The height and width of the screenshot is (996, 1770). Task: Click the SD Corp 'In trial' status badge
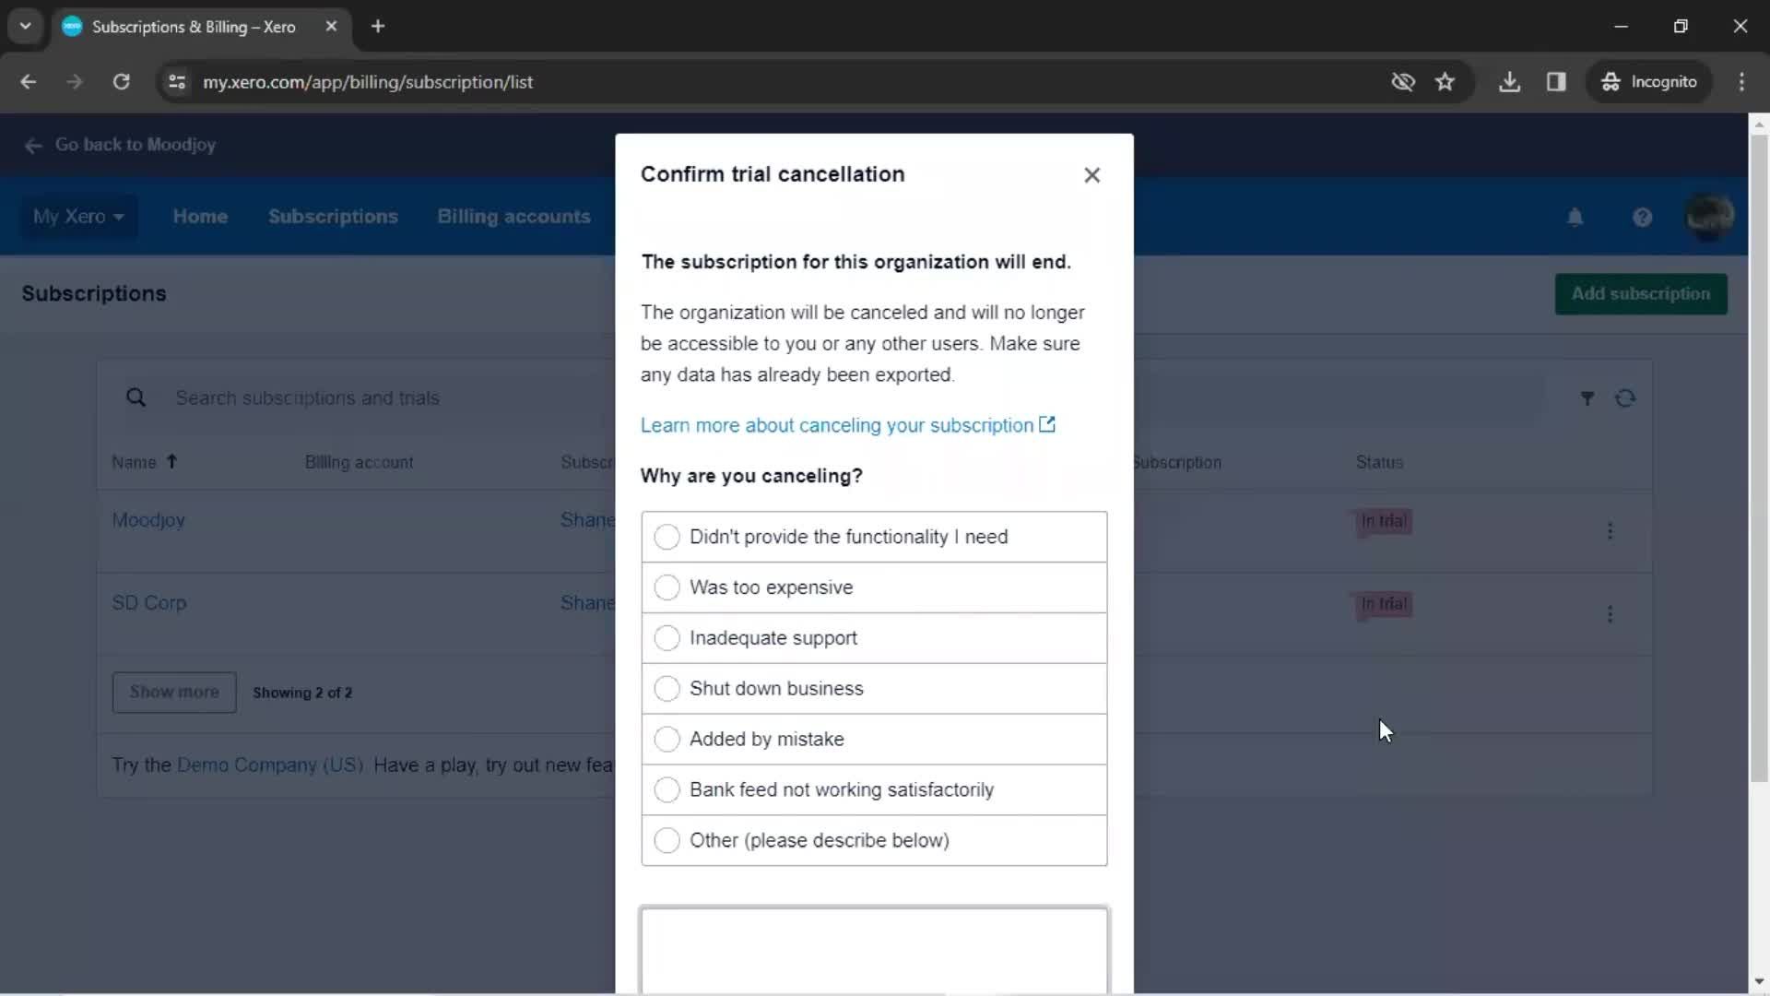[1384, 604]
